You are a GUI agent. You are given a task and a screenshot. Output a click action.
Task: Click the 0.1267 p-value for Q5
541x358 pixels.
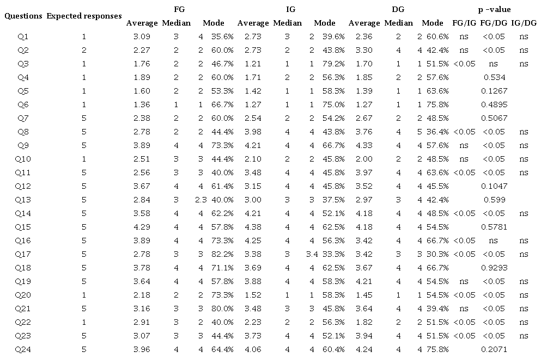(x=494, y=91)
